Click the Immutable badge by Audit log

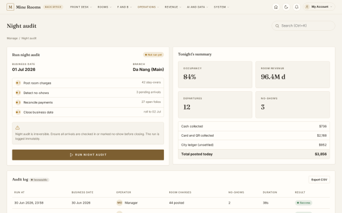click(39, 180)
